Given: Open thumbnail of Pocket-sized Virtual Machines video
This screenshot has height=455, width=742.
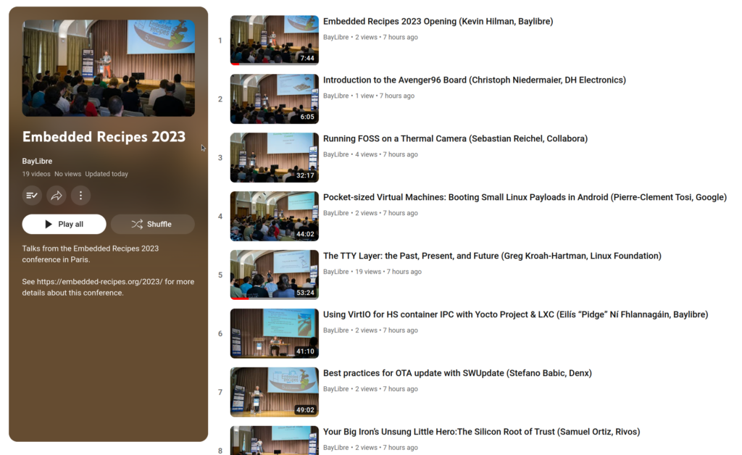Looking at the screenshot, I should click(275, 216).
